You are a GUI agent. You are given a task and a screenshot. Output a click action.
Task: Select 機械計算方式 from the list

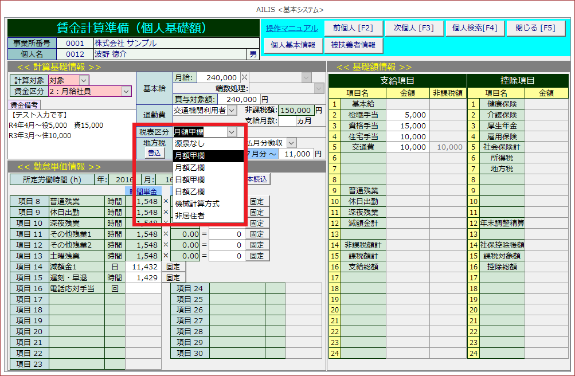click(x=197, y=203)
